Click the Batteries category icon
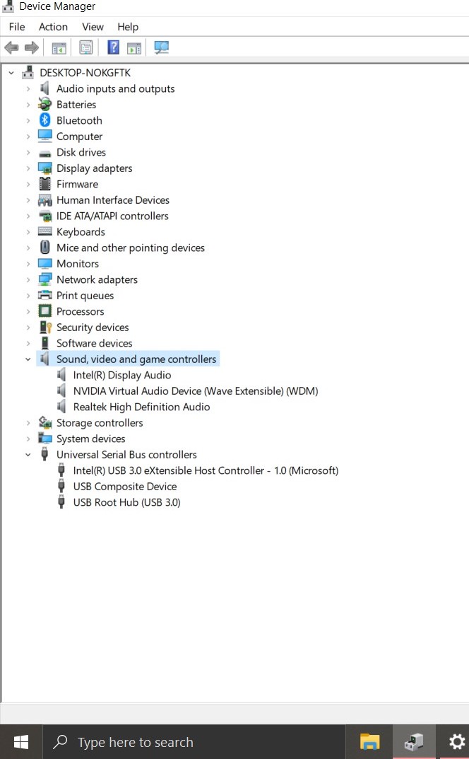Viewport: 469px width, 759px height. point(45,104)
